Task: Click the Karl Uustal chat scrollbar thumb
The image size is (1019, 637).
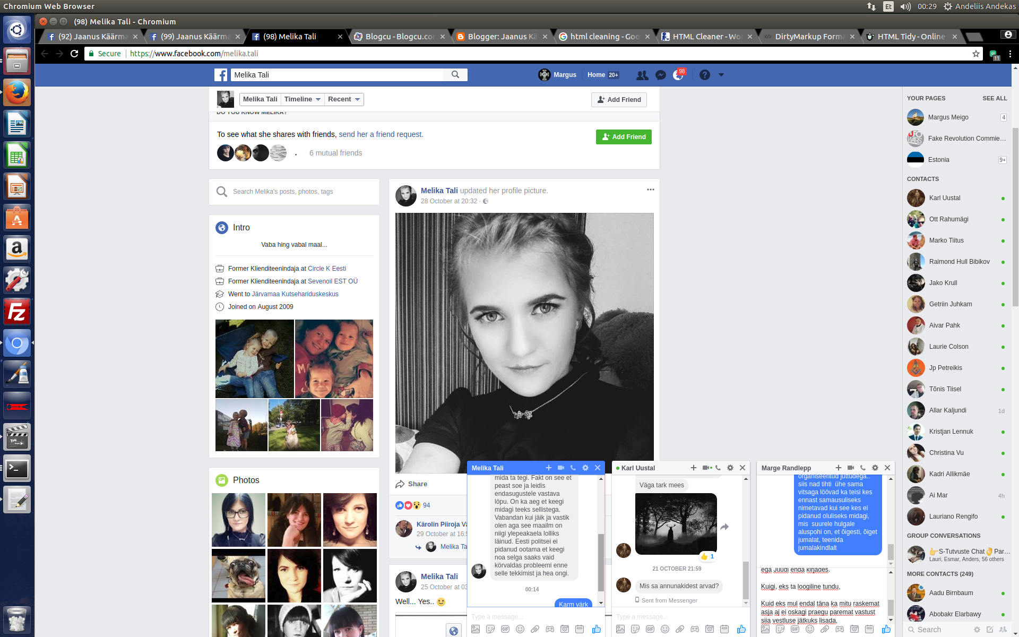Action: pyautogui.click(x=746, y=580)
